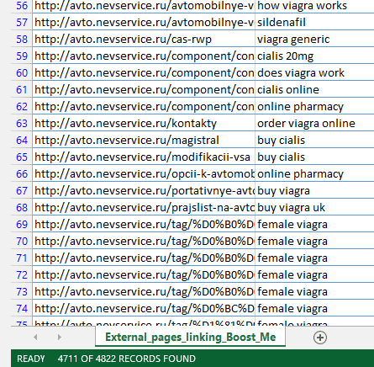
Task: Select the 'cialis 20mg' cell
Action: (x=314, y=56)
